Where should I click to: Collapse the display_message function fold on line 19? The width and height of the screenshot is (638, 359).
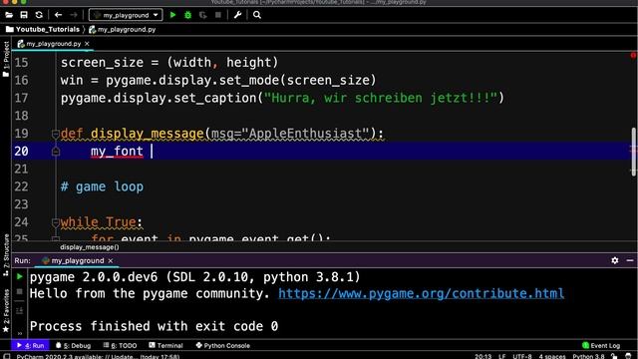tap(56, 134)
